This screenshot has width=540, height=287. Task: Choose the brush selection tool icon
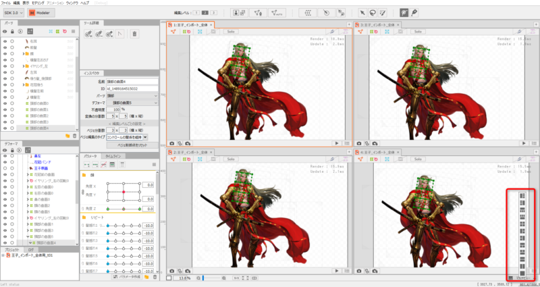383,13
